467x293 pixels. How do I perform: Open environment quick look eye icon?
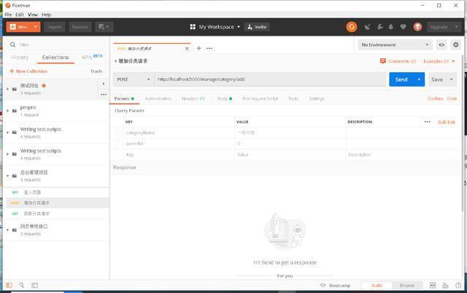click(441, 44)
